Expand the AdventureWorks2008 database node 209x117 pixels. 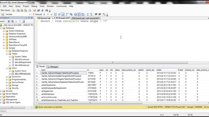coord(4,37)
